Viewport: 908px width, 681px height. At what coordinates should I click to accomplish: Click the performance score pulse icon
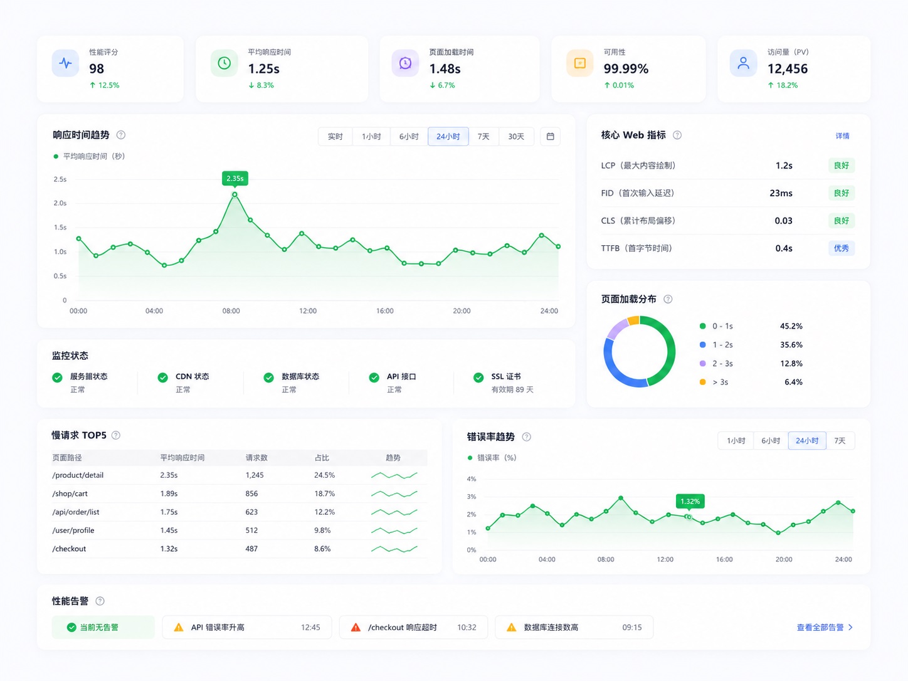(x=65, y=63)
